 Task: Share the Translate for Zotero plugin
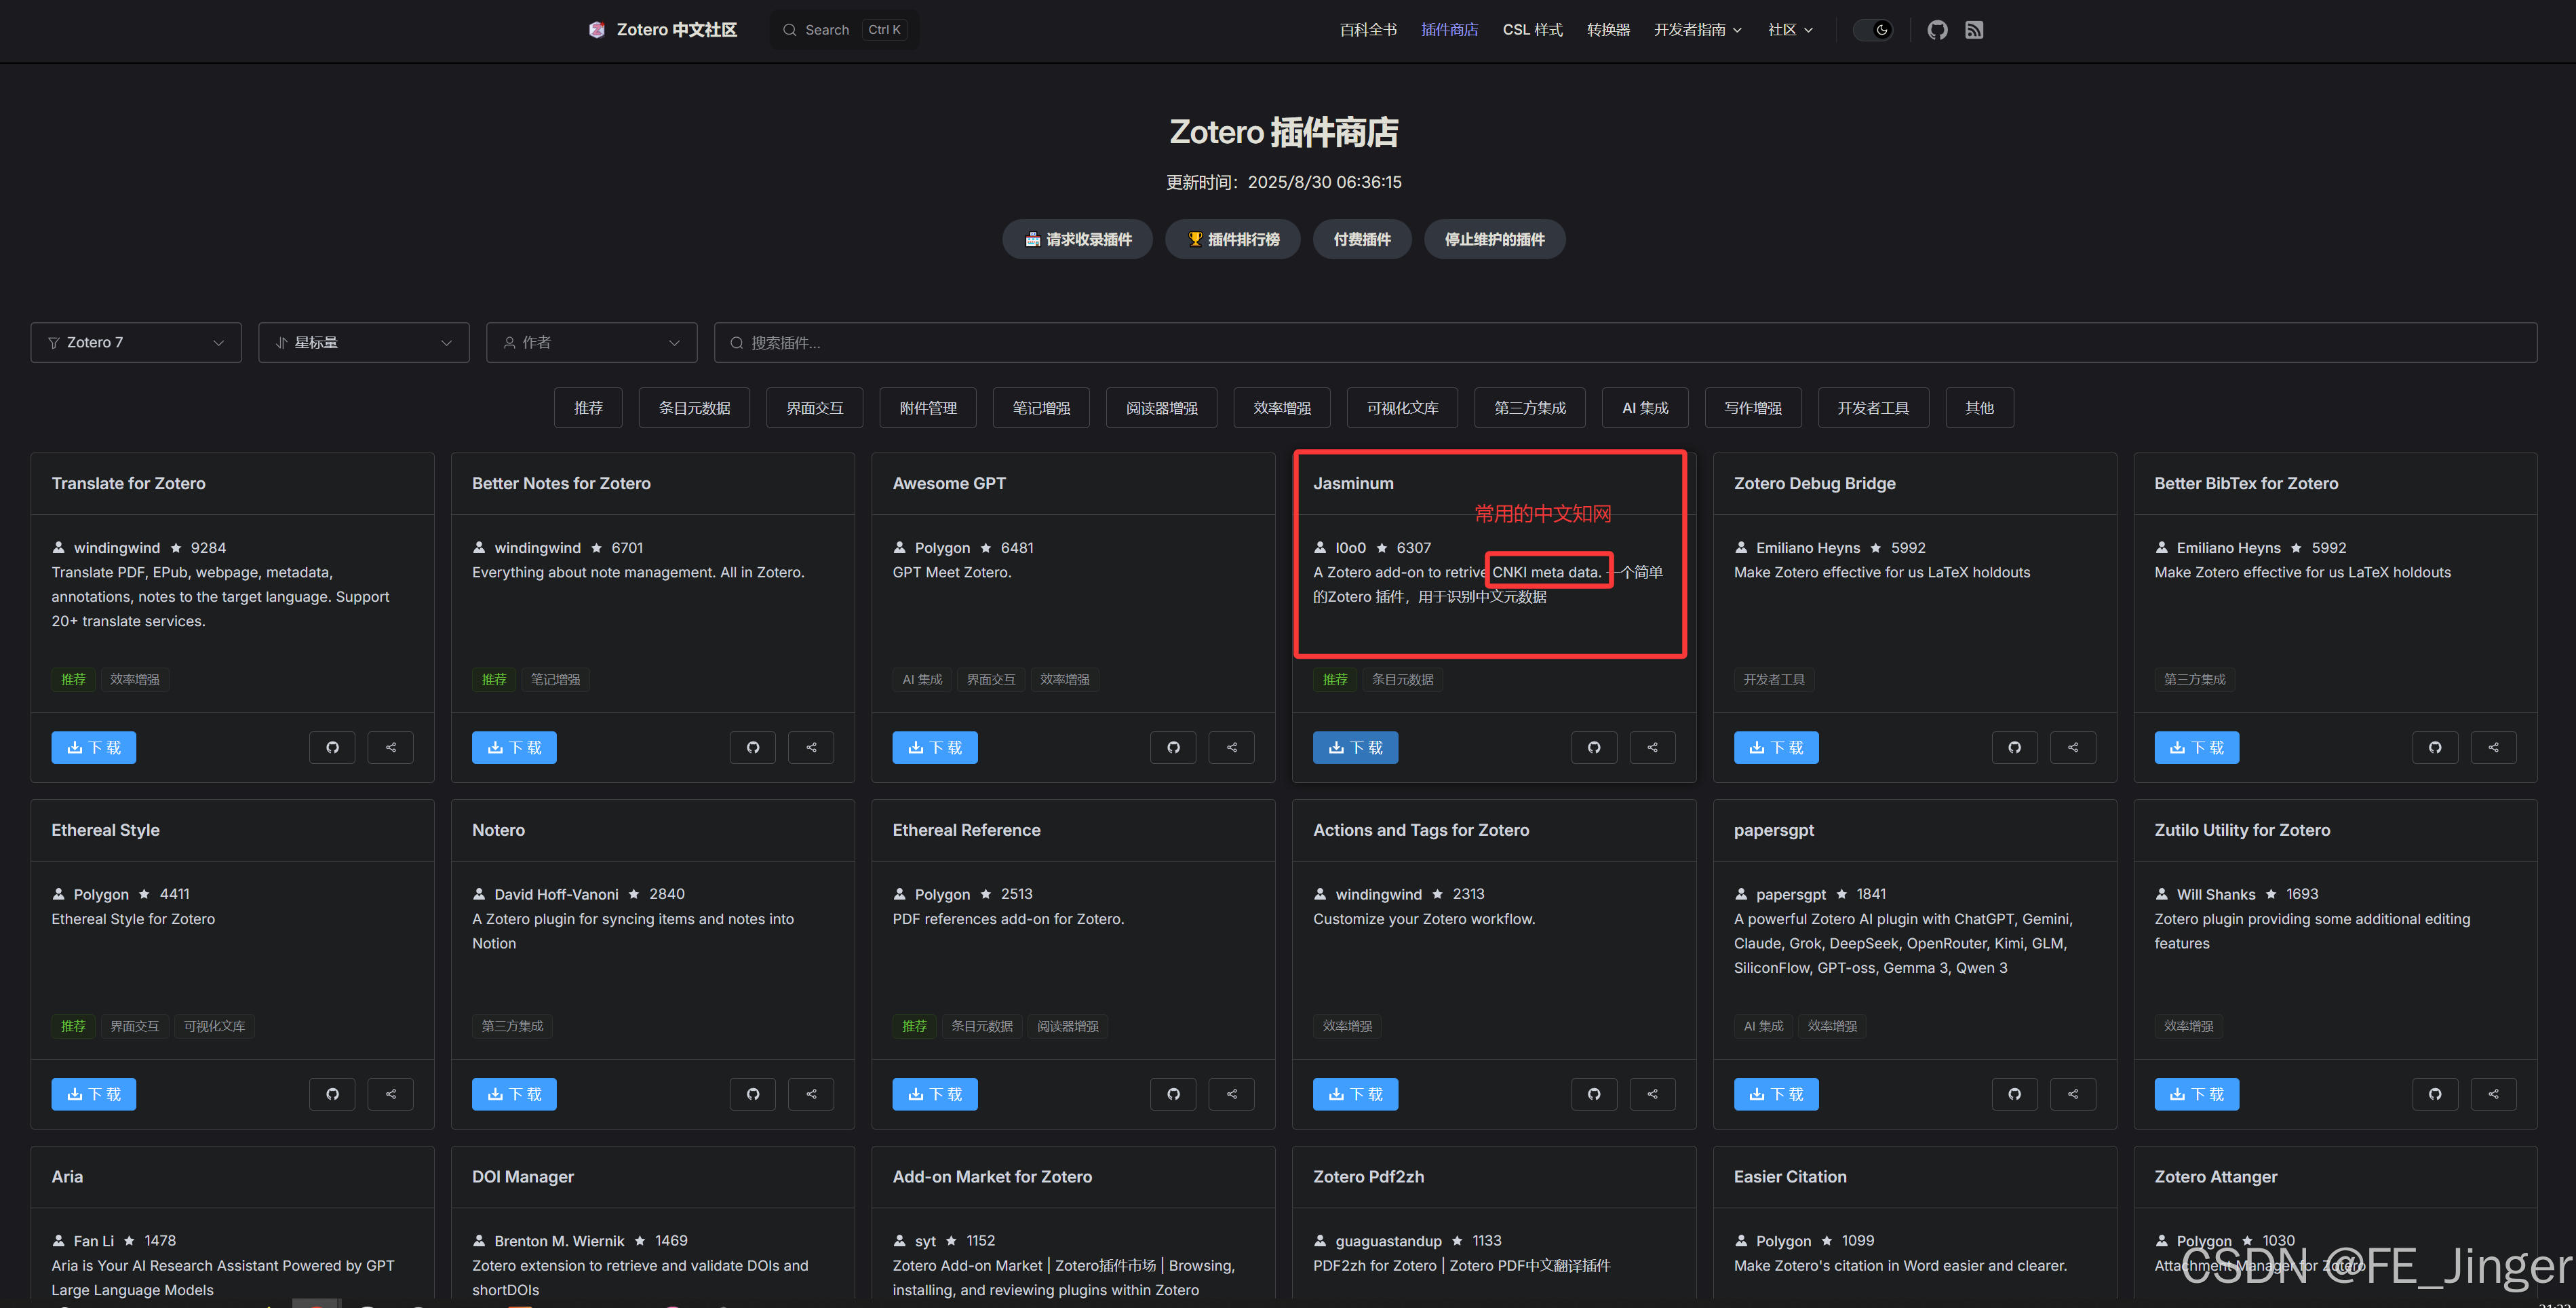(x=391, y=747)
